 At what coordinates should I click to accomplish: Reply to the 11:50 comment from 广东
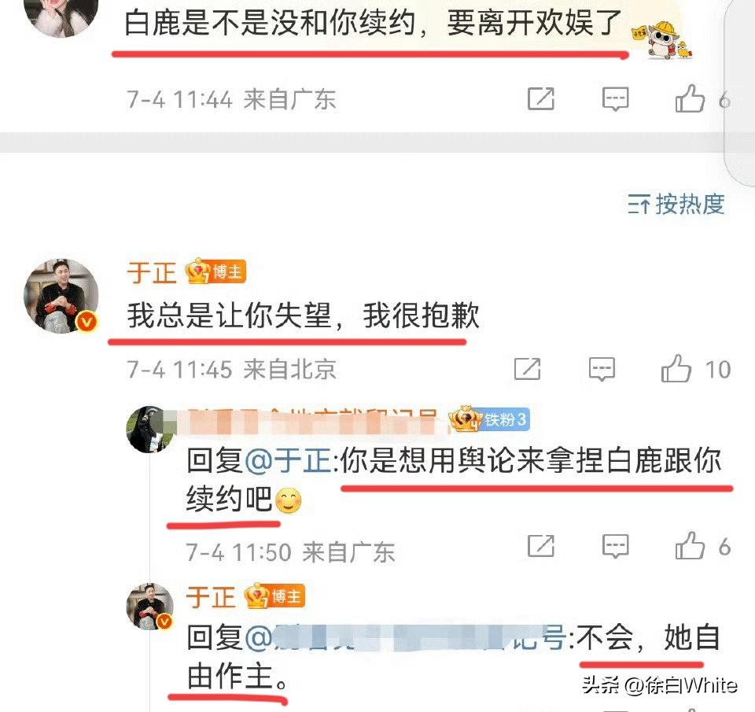coord(615,546)
